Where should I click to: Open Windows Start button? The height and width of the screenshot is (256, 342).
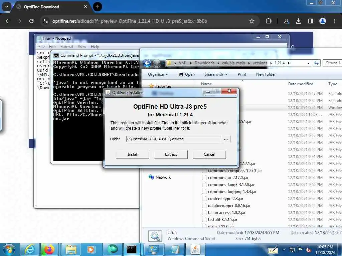[9, 249]
